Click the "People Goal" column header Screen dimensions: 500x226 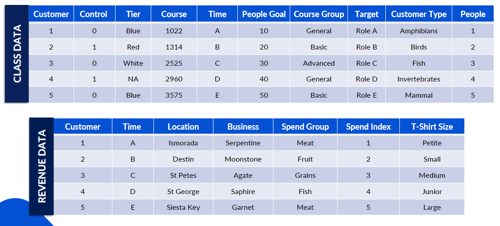tap(264, 14)
